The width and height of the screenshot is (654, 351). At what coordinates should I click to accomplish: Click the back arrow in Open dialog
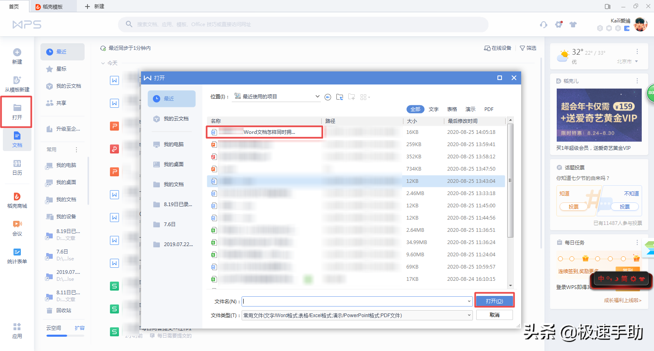(328, 97)
